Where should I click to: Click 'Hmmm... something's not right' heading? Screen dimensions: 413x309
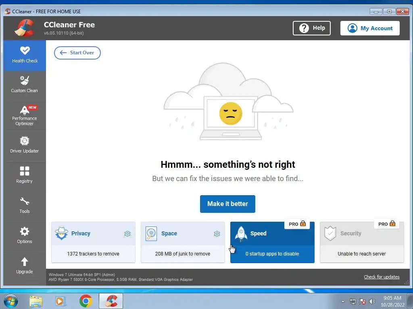(x=228, y=165)
